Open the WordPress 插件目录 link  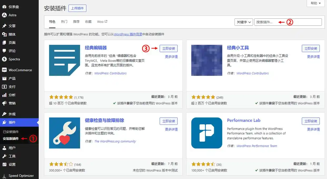(128, 34)
